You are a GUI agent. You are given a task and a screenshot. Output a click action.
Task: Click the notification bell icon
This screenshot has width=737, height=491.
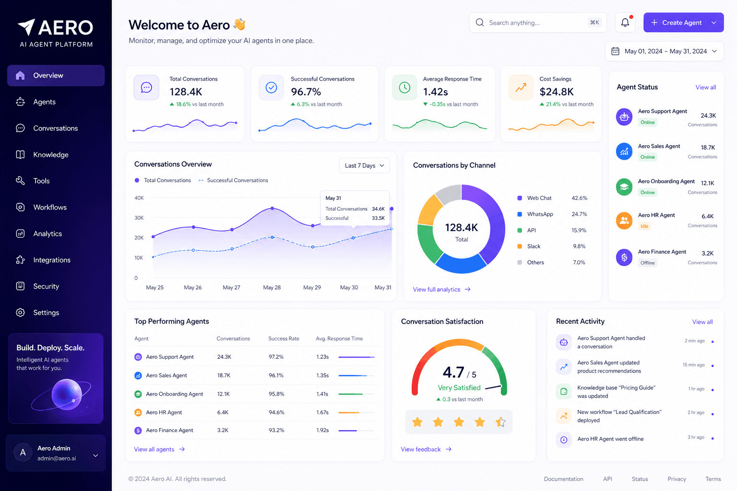point(625,23)
